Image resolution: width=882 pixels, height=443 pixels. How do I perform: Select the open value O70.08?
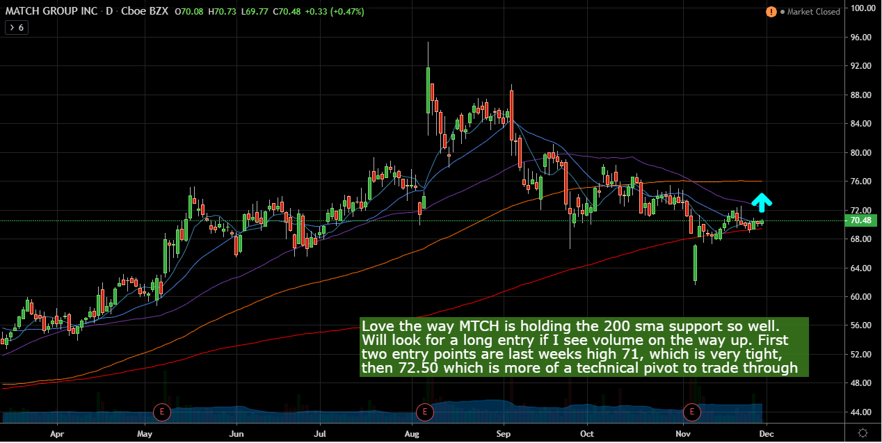(188, 12)
